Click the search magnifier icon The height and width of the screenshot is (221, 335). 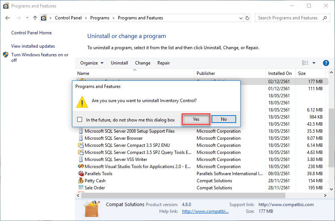(x=325, y=18)
